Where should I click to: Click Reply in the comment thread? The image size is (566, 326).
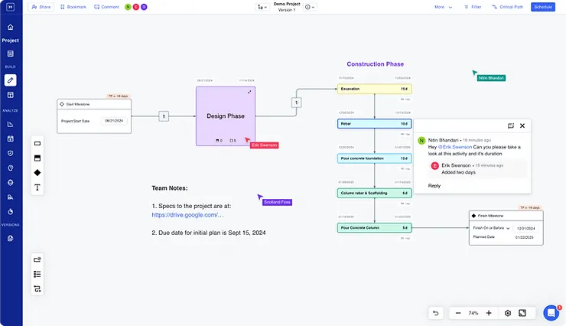coord(434,185)
